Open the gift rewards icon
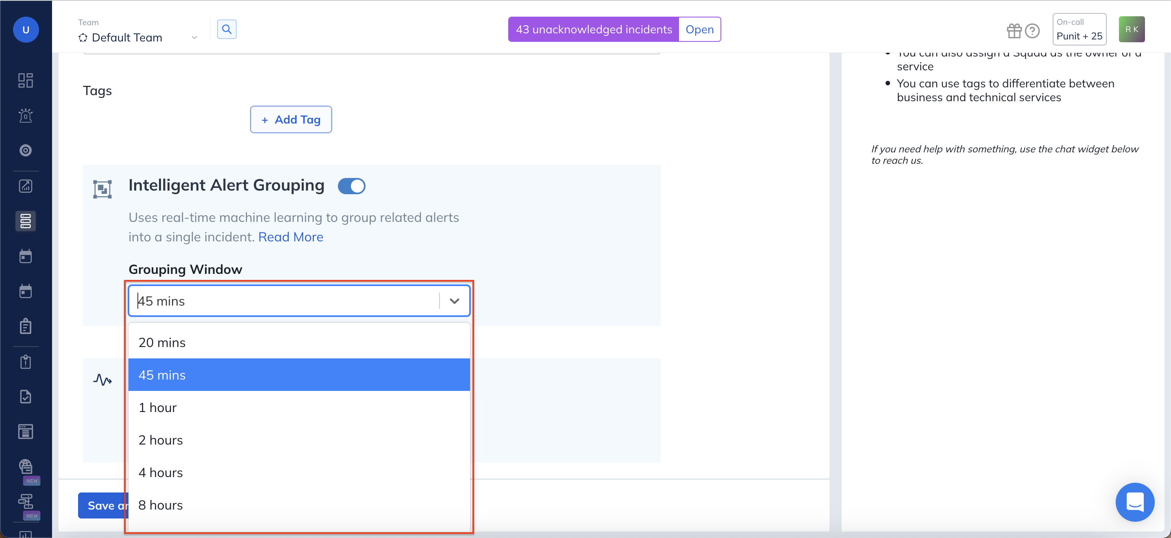 point(1014,30)
